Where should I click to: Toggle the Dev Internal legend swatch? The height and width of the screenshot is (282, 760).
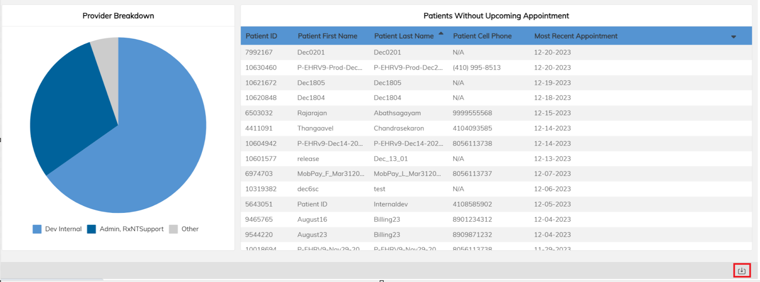tap(37, 229)
